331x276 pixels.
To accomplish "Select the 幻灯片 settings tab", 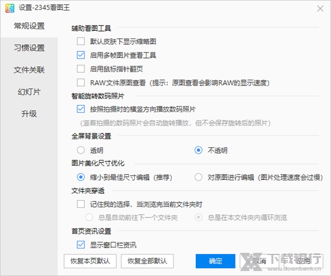I will (x=29, y=92).
